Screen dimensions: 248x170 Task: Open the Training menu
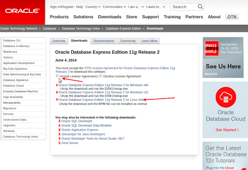point(172,17)
